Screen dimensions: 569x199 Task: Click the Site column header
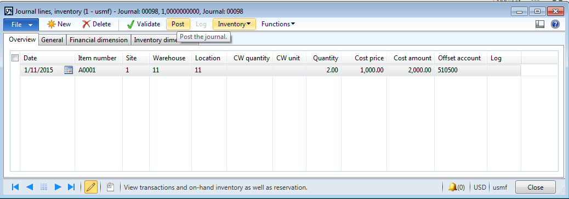136,58
